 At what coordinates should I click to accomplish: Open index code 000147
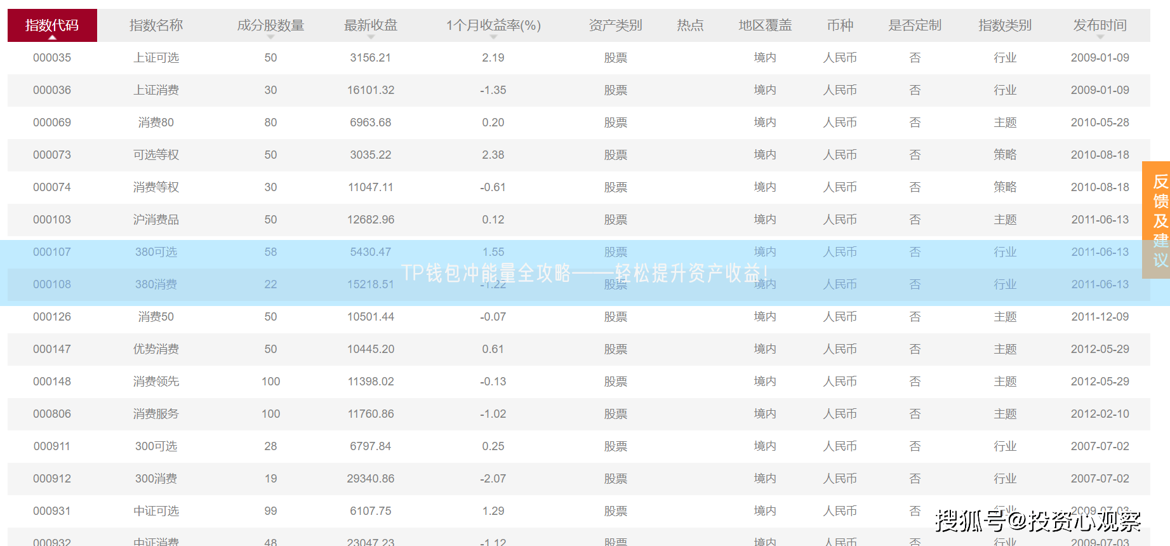pos(52,349)
